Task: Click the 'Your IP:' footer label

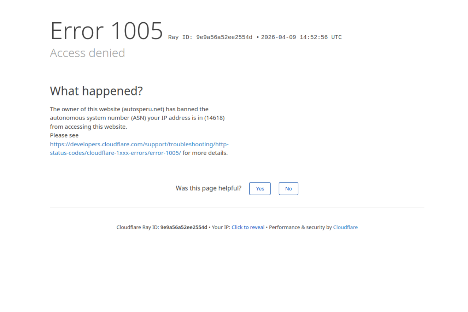Action: pos(221,228)
